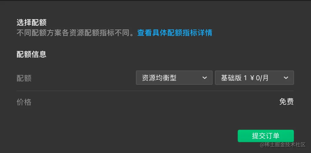
Task: Click the 选择配额 heading
Action: [x=32, y=23]
